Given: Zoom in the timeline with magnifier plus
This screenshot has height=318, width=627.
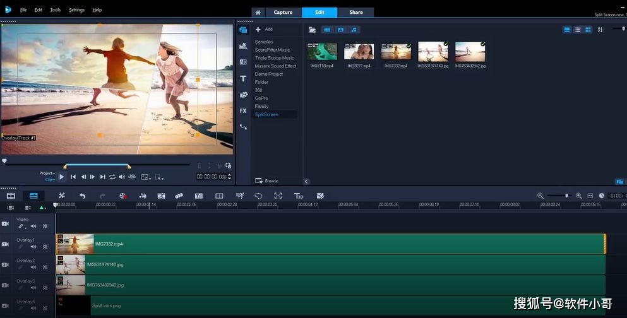Looking at the screenshot, I should tap(578, 196).
